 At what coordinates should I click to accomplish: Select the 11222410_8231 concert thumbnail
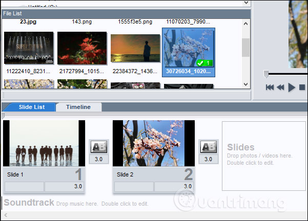coord(29,48)
